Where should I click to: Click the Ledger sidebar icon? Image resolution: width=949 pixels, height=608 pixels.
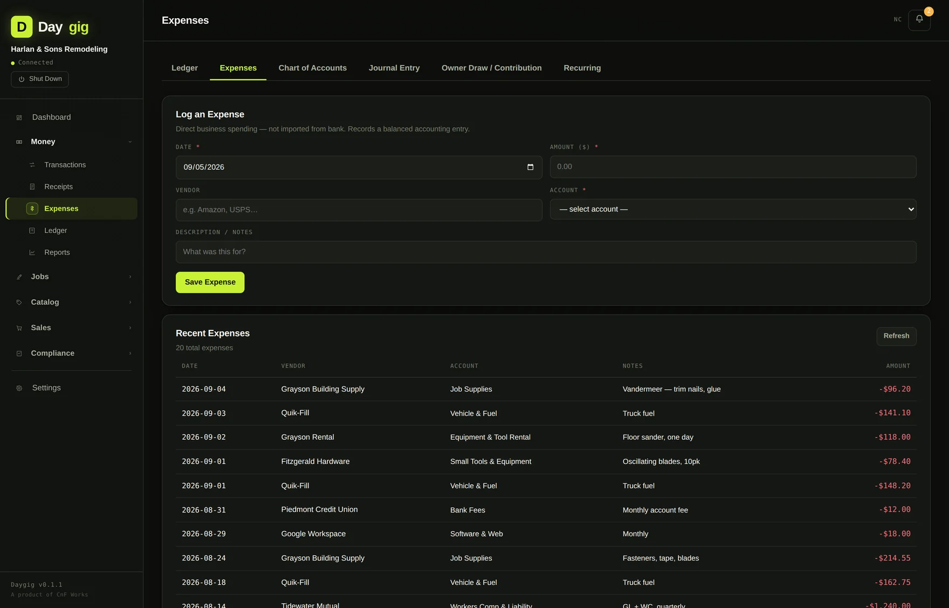point(32,231)
